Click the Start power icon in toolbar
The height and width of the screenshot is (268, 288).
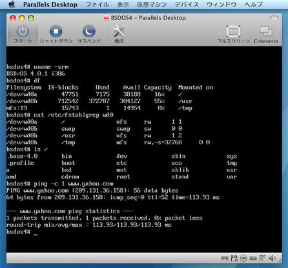[23, 32]
